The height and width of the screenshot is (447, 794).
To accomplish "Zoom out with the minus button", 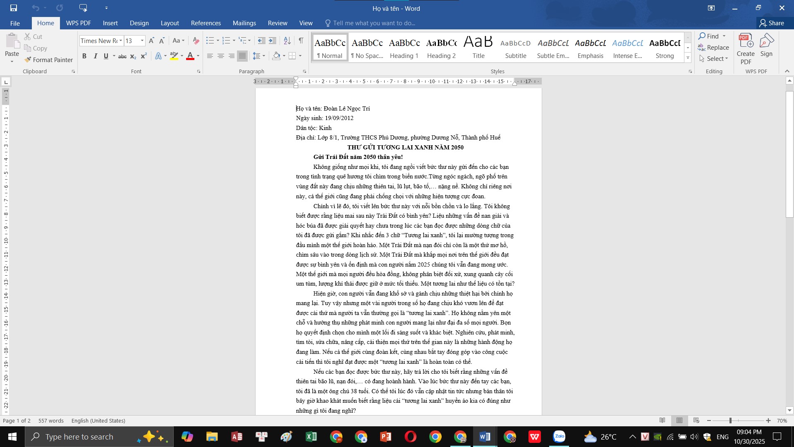I will 709,421.
